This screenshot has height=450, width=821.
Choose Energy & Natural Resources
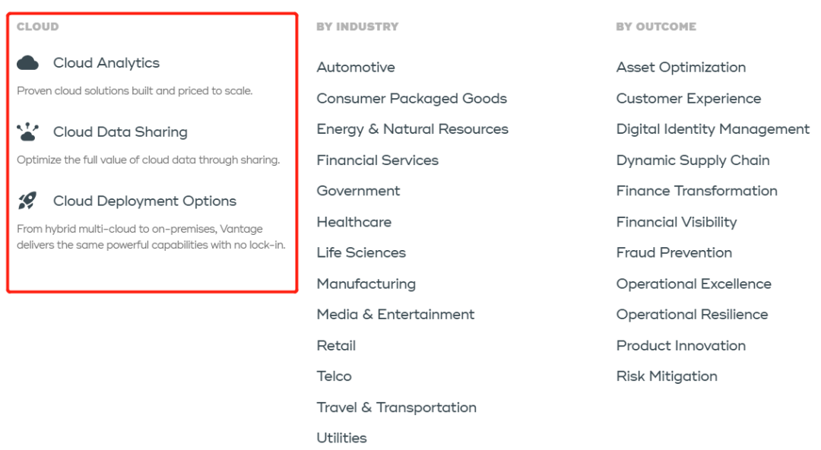(412, 129)
